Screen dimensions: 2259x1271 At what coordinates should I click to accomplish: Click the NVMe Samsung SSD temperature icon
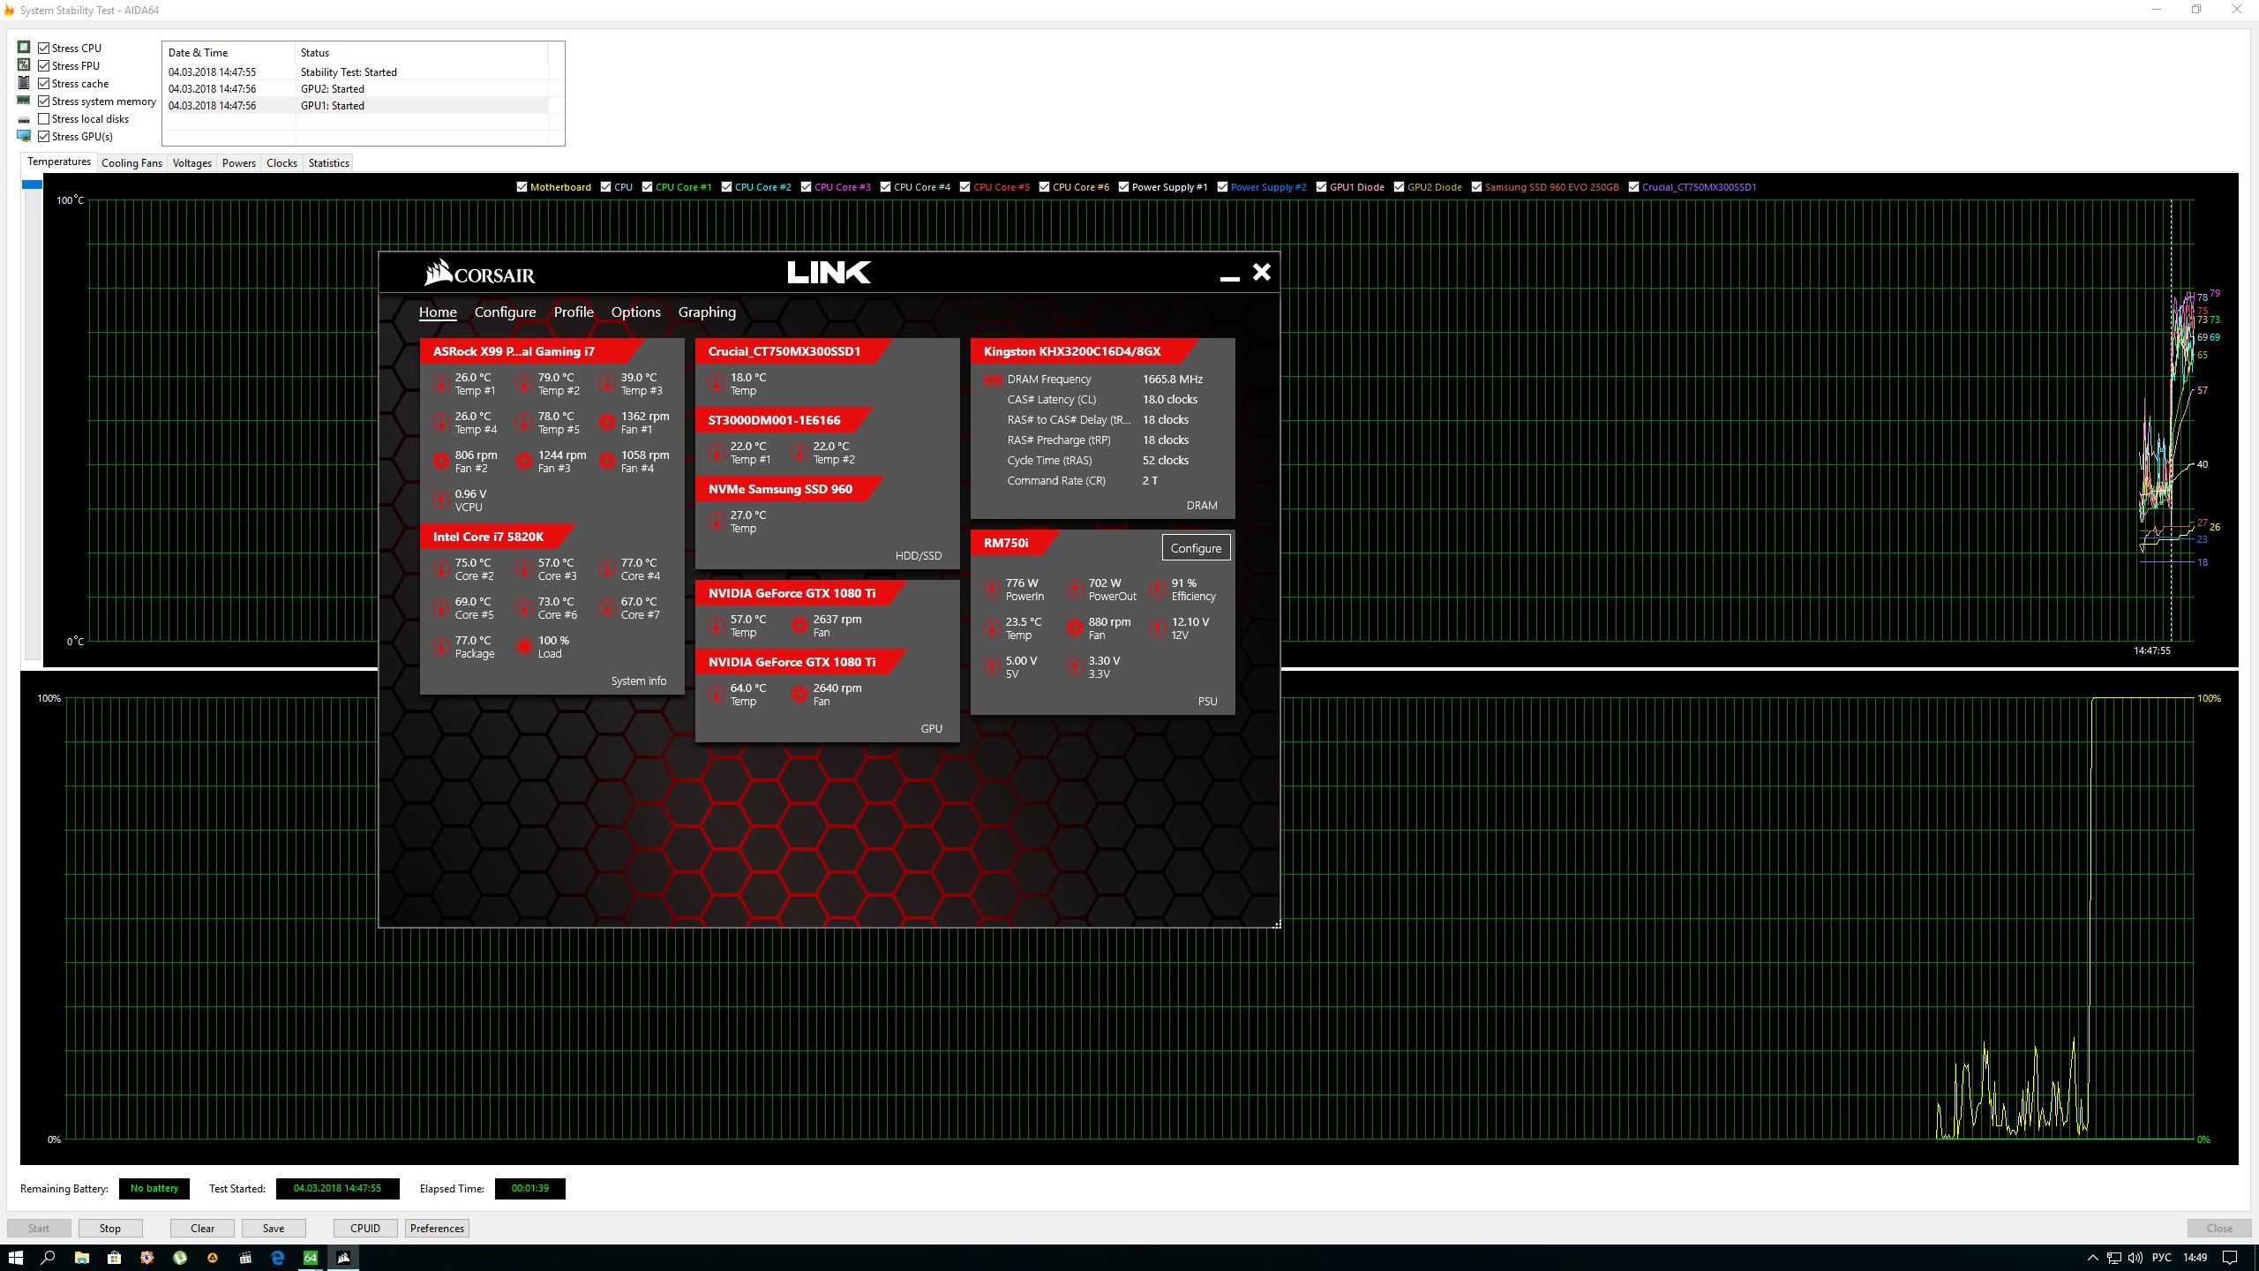coord(717,521)
